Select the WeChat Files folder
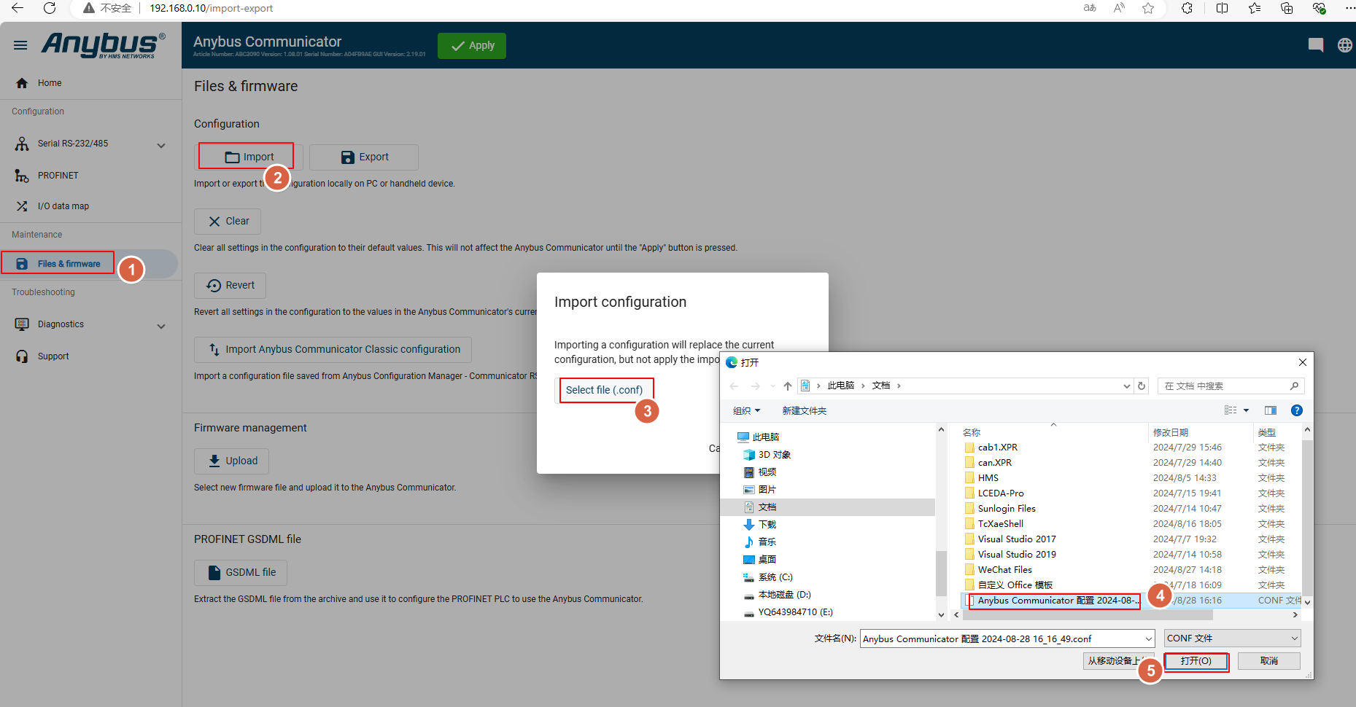 (1004, 570)
